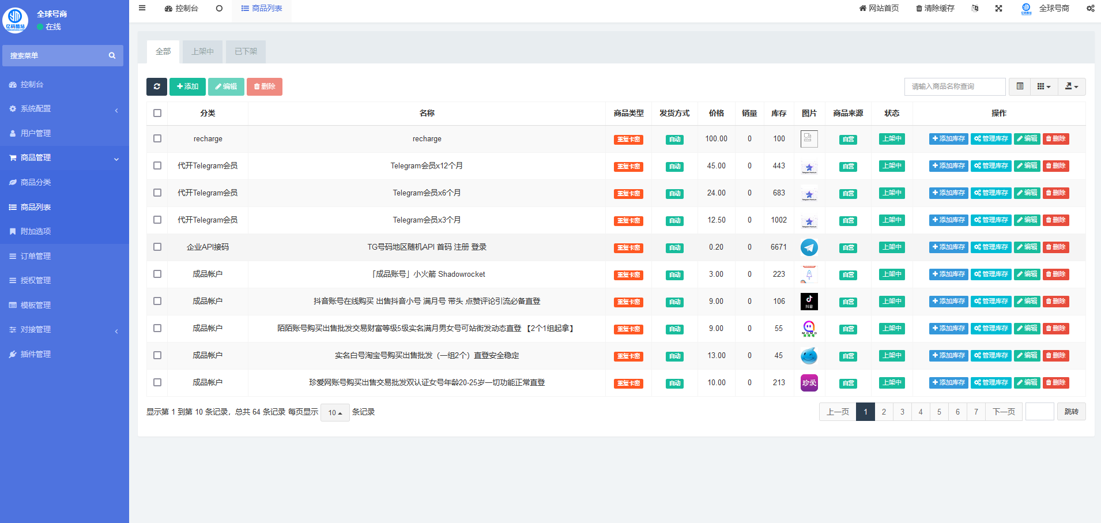Open 订单管理 in the sidebar menu
The image size is (1101, 523).
pyautogui.click(x=36, y=256)
